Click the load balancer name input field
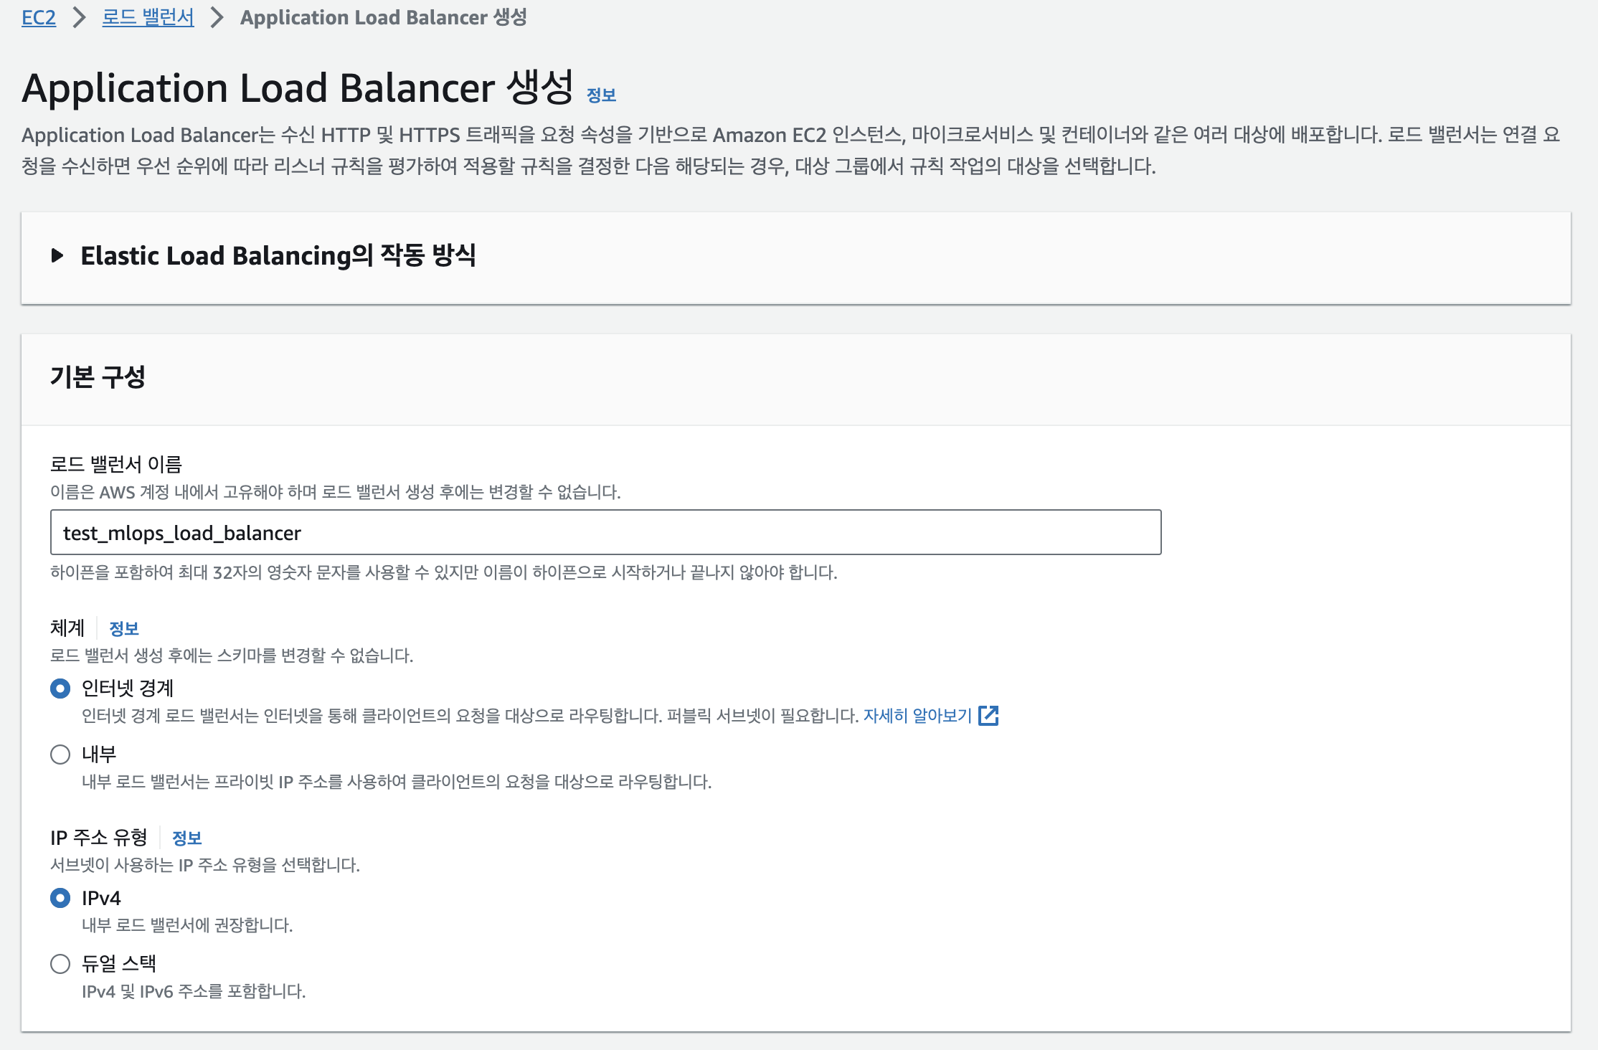Viewport: 1598px width, 1050px height. (x=605, y=532)
